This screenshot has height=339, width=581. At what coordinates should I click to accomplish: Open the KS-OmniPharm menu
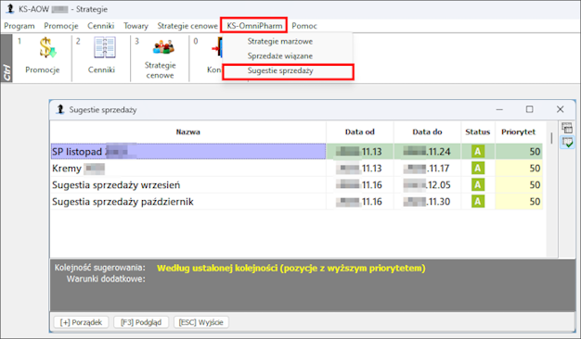coord(254,26)
